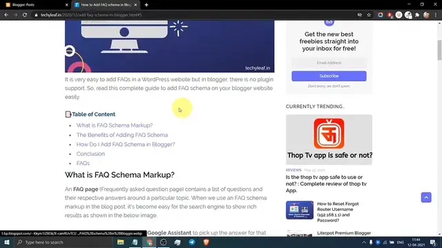Click the Table of Content heading
Image resolution: width=442 pixels, height=248 pixels.
point(94,114)
